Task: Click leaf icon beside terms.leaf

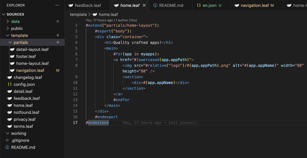Action: pos(9,126)
